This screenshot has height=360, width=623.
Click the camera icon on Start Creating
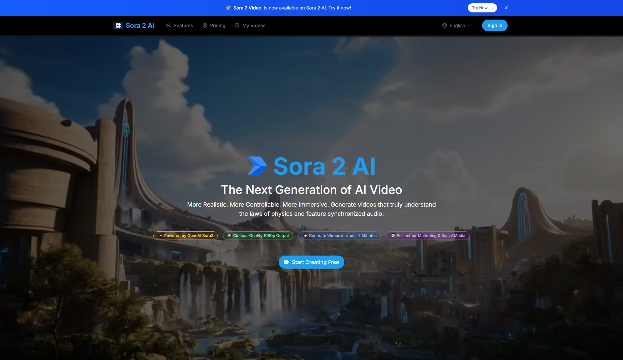[287, 262]
